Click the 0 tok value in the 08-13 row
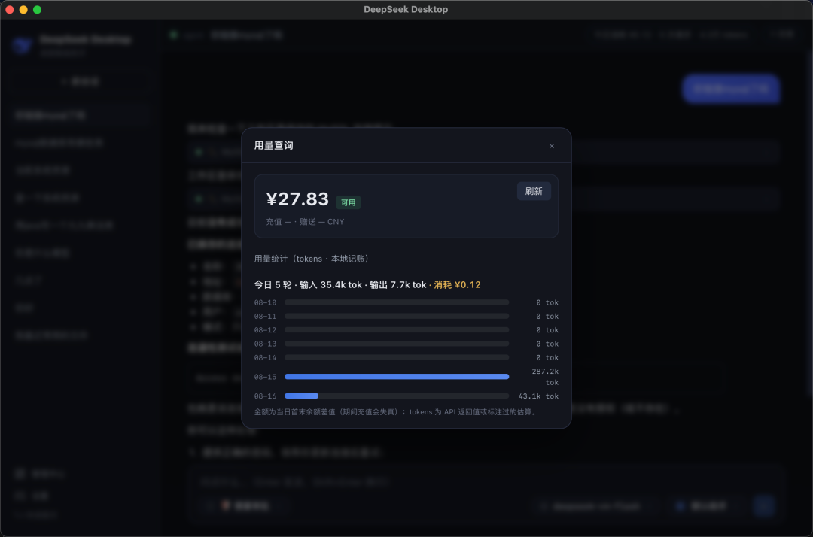 (x=547, y=344)
